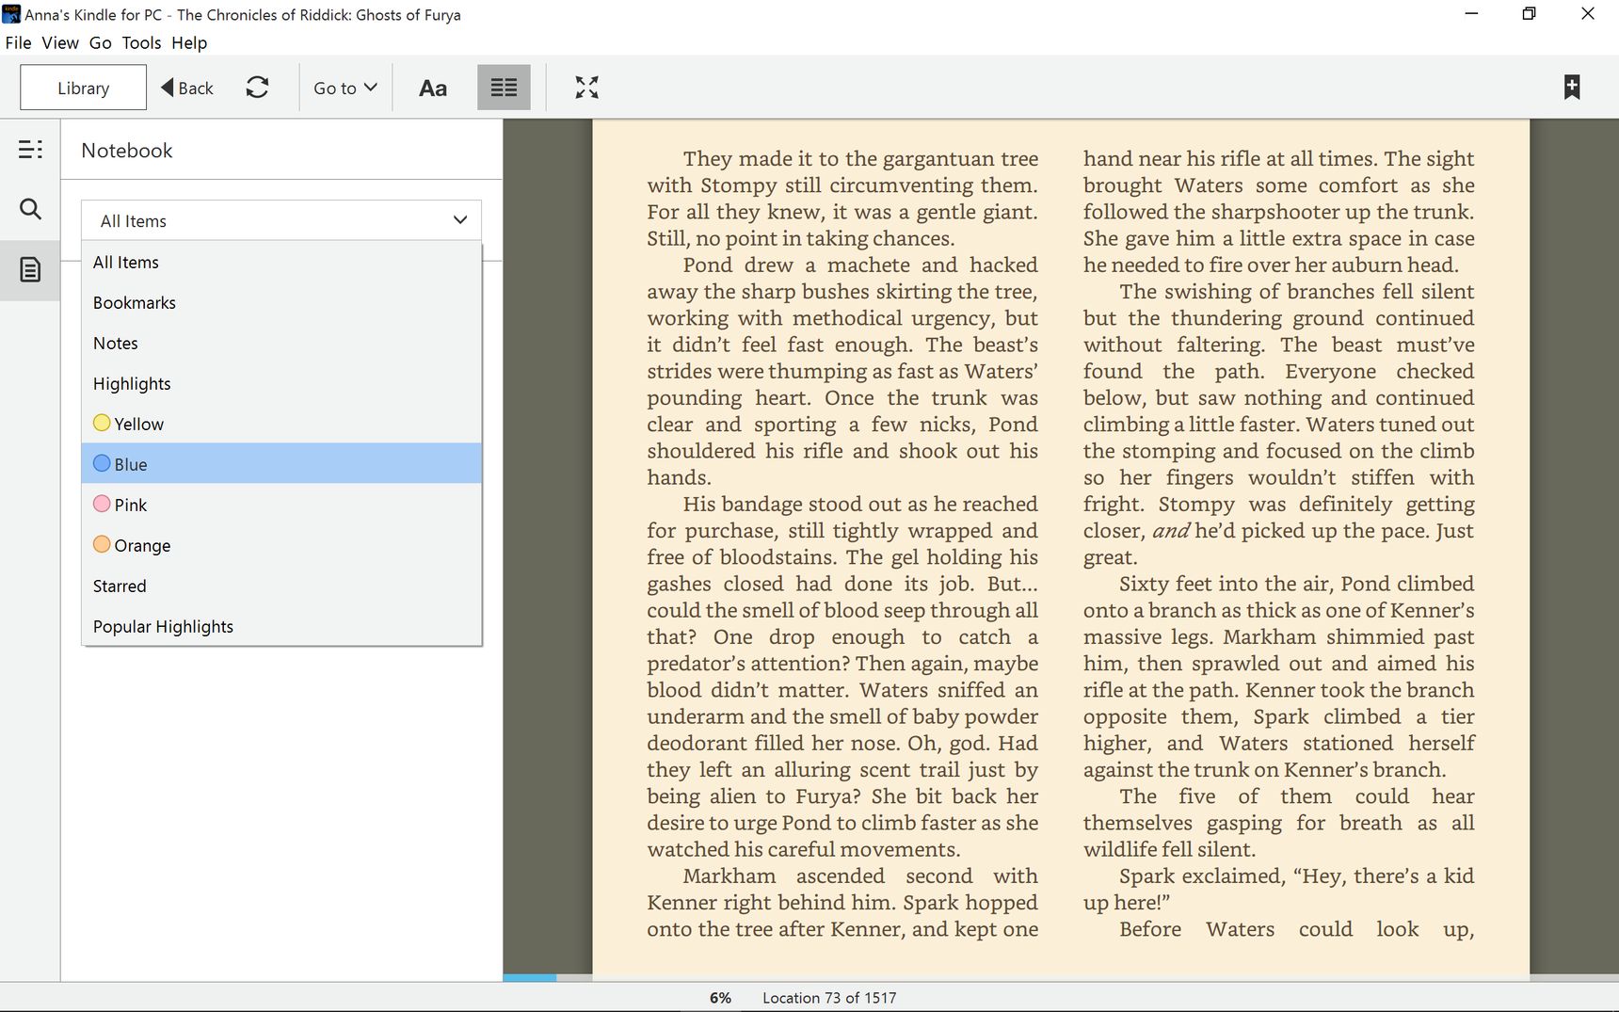Show Popular Highlights
This screenshot has width=1619, height=1012.
281,626
